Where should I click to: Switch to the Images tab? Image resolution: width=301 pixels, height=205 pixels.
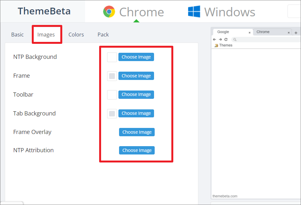tap(46, 35)
